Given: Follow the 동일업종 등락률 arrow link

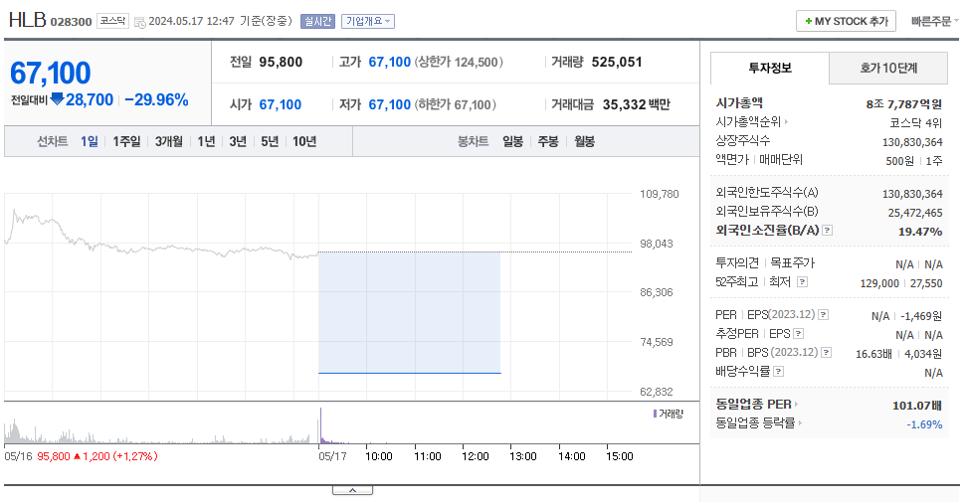Looking at the screenshot, I should [800, 423].
